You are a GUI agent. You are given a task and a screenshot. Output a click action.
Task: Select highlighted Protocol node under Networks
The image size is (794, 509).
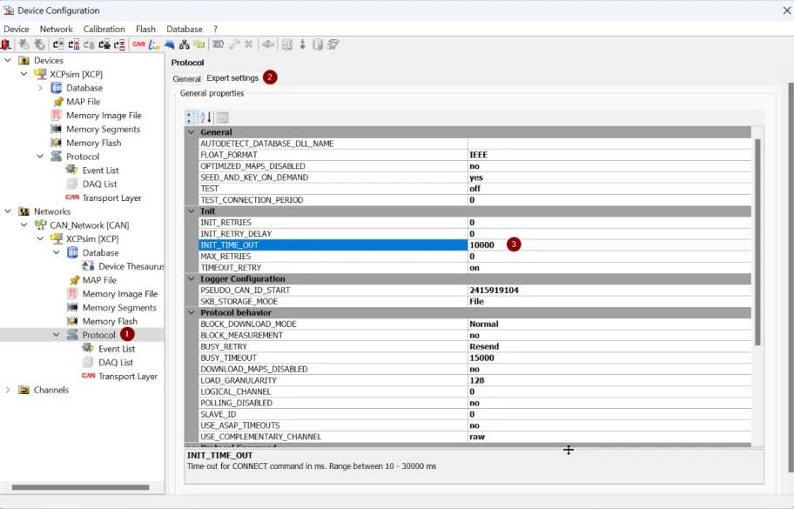tap(98, 335)
